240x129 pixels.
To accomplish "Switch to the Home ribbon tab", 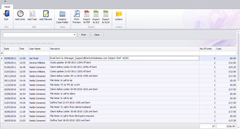I will pos(7,7).
